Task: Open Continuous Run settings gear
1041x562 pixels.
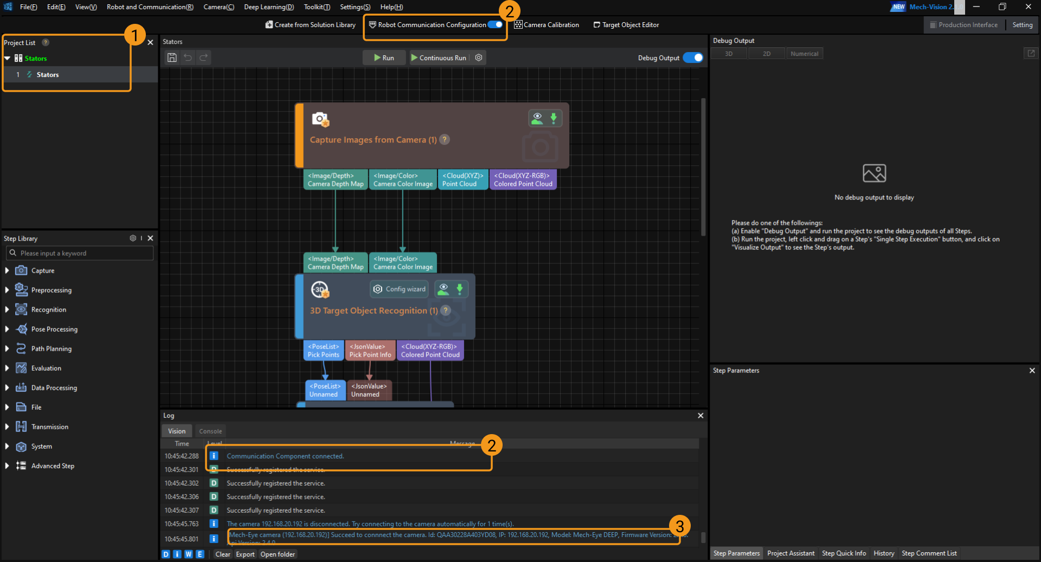Action: (x=479, y=57)
